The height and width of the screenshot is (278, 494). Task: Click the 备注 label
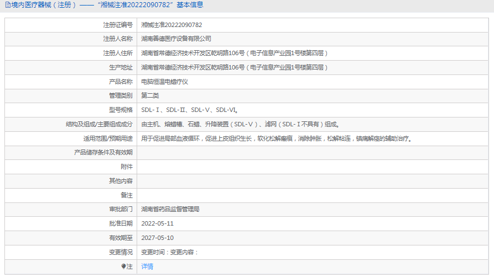pyautogui.click(x=127, y=195)
